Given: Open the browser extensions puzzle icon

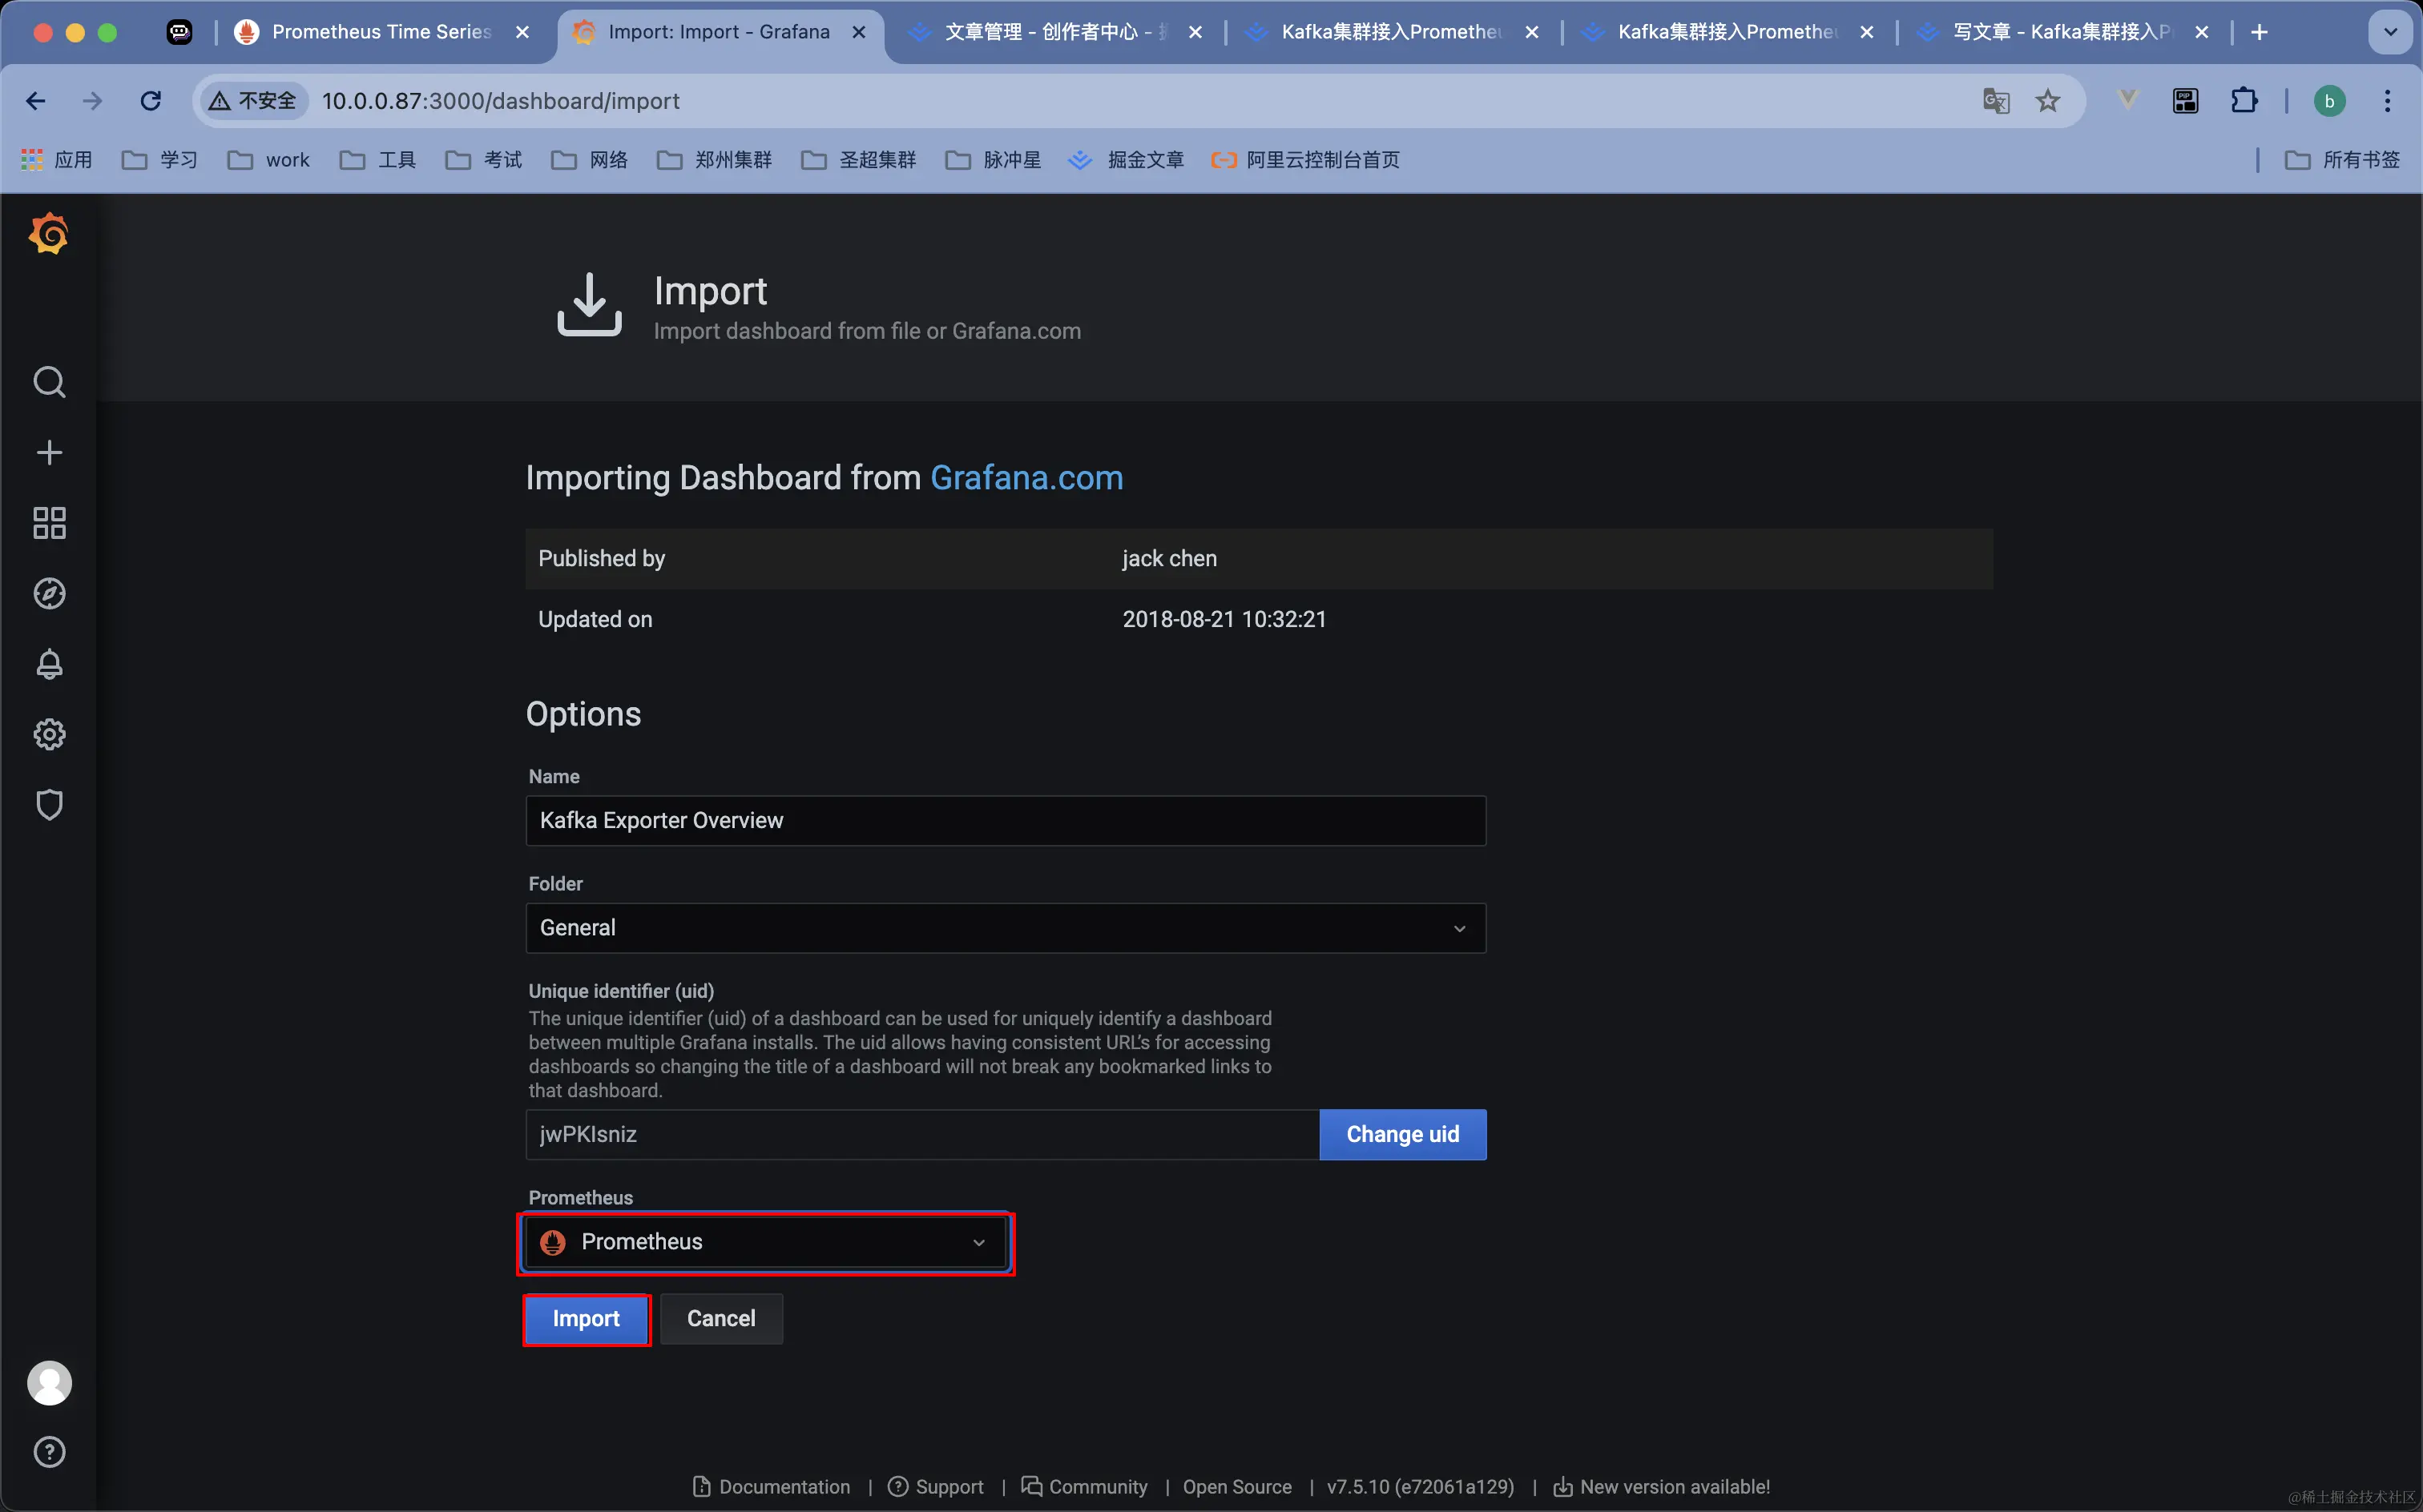Looking at the screenshot, I should point(2244,101).
